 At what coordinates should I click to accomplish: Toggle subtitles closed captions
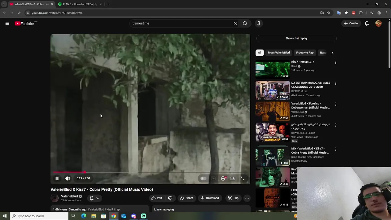click(213, 178)
